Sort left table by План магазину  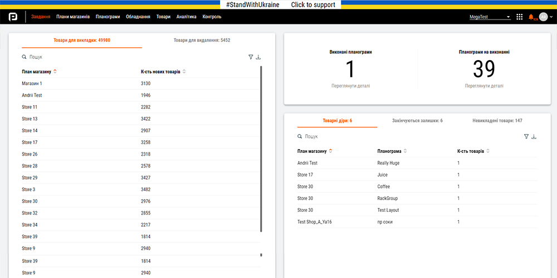coord(55,71)
